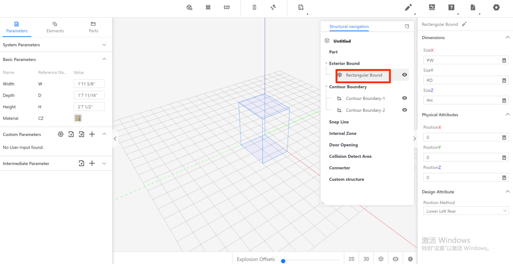Click the hexagon settings icon in top toolbar
The width and height of the screenshot is (513, 264).
(496, 7)
